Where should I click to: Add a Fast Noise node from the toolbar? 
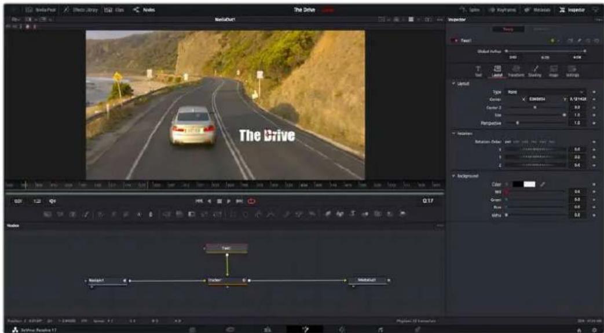(x=60, y=214)
